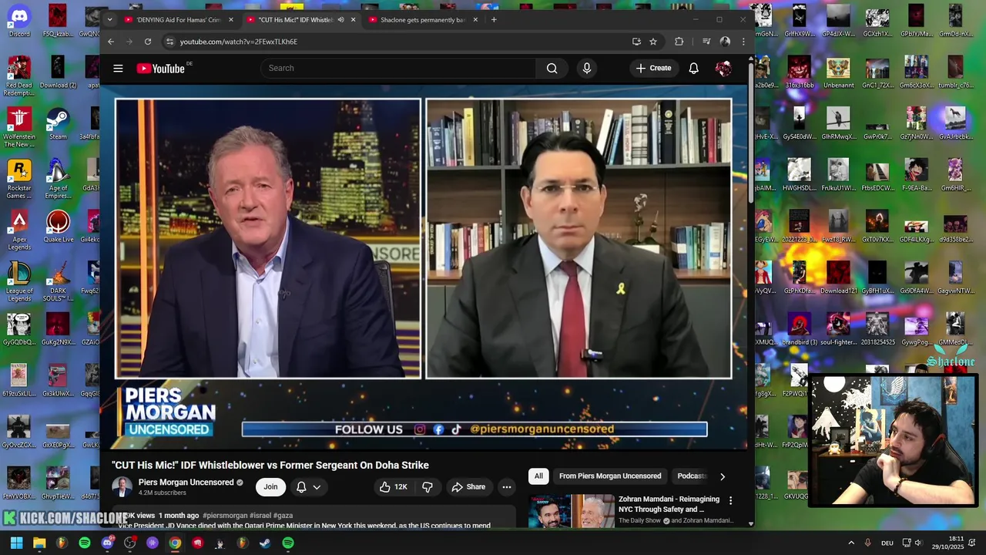The height and width of the screenshot is (555, 986).
Task: Click the Chrome address bar URL
Action: coord(239,42)
